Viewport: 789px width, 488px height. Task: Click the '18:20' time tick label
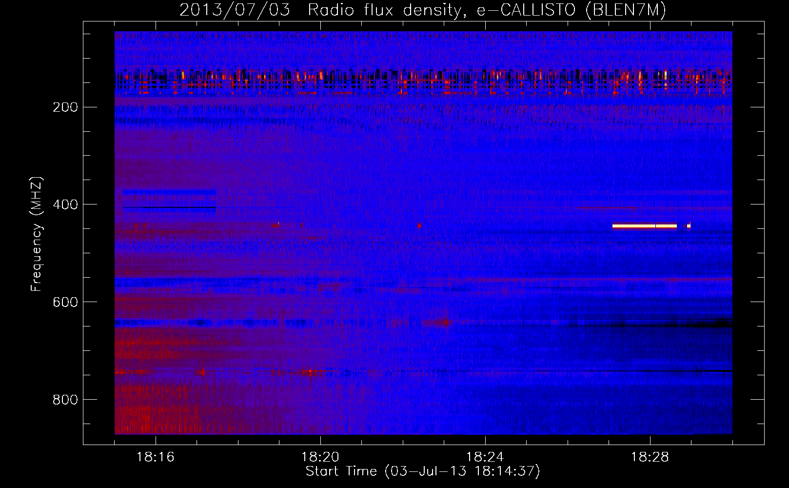point(320,457)
